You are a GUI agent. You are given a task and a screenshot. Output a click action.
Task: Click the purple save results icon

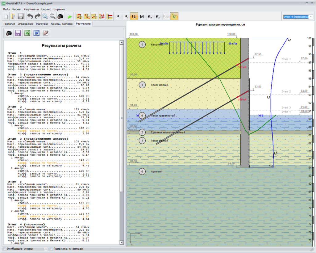(x=18, y=33)
